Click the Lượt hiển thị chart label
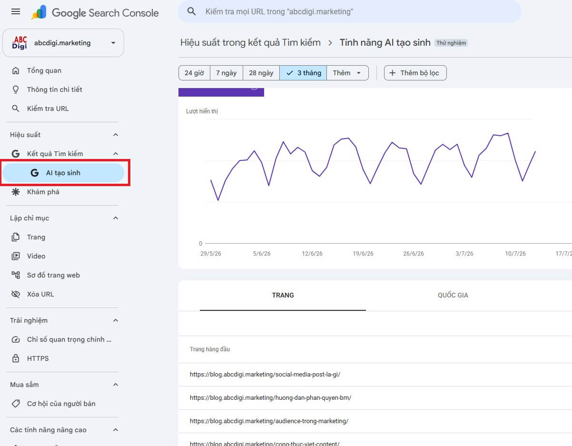572x446 pixels. point(202,111)
